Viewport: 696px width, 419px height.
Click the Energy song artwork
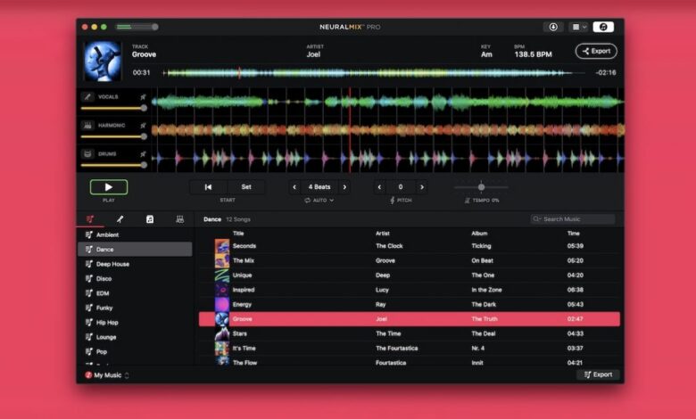(x=222, y=305)
